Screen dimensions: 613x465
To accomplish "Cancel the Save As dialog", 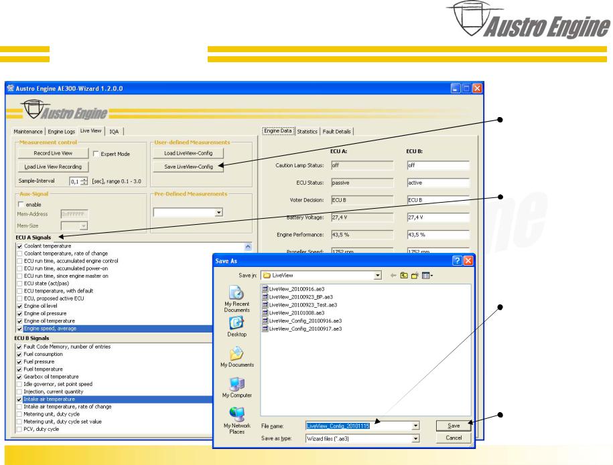I will click(x=454, y=438).
